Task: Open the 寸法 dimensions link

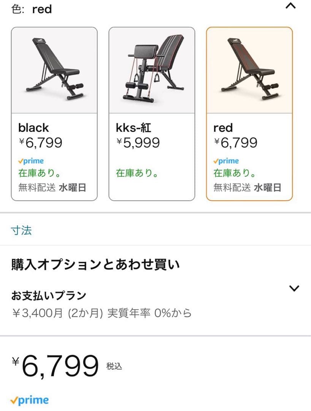Action: tap(22, 230)
